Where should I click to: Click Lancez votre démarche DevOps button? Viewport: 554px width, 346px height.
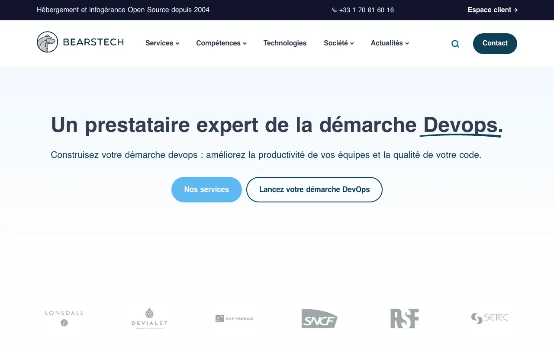coord(314,189)
